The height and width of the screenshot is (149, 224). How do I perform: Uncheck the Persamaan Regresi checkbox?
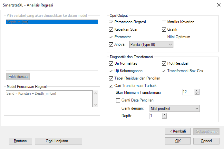[112, 22]
